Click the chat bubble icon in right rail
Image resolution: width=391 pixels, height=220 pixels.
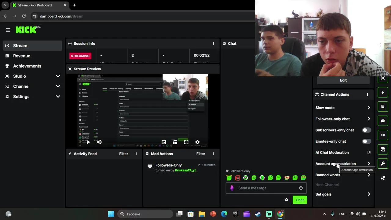[383, 121]
